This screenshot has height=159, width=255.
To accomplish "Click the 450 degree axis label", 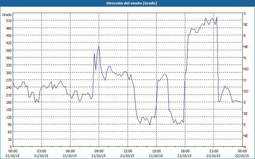I will coord(9,36).
